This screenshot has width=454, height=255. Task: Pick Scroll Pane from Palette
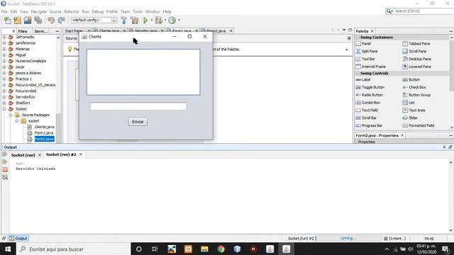(x=414, y=51)
